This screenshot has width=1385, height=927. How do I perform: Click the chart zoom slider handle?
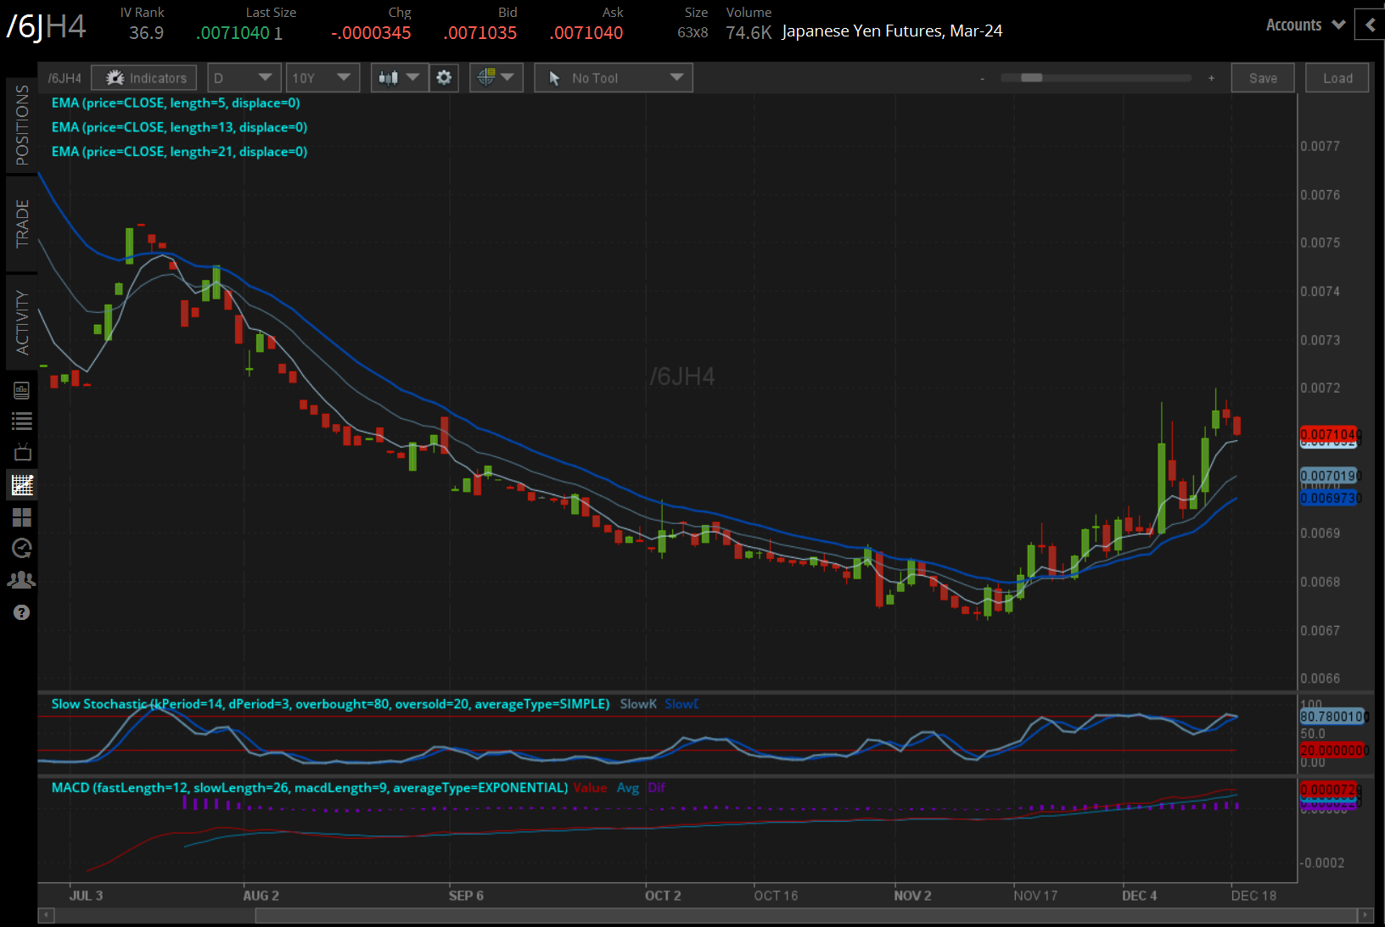[1031, 78]
